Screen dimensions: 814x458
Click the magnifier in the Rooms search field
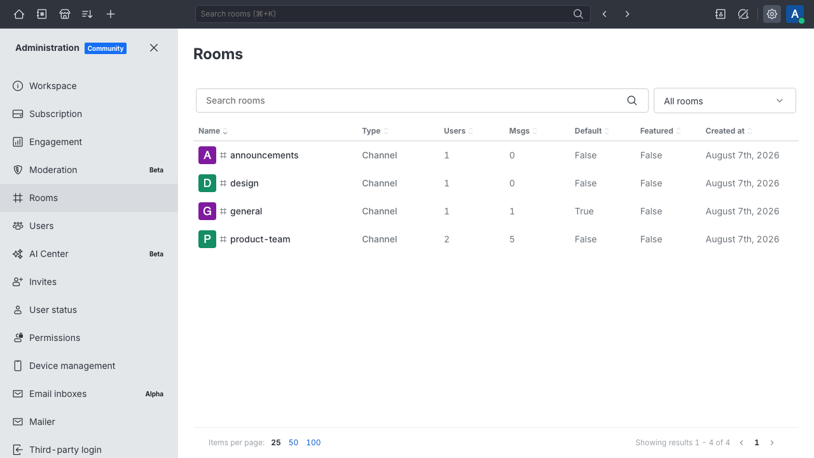(x=632, y=101)
